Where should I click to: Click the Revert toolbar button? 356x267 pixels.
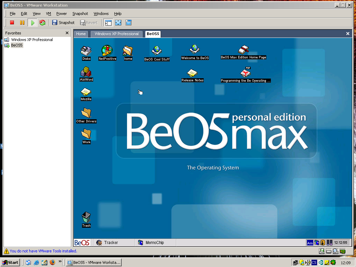point(89,23)
